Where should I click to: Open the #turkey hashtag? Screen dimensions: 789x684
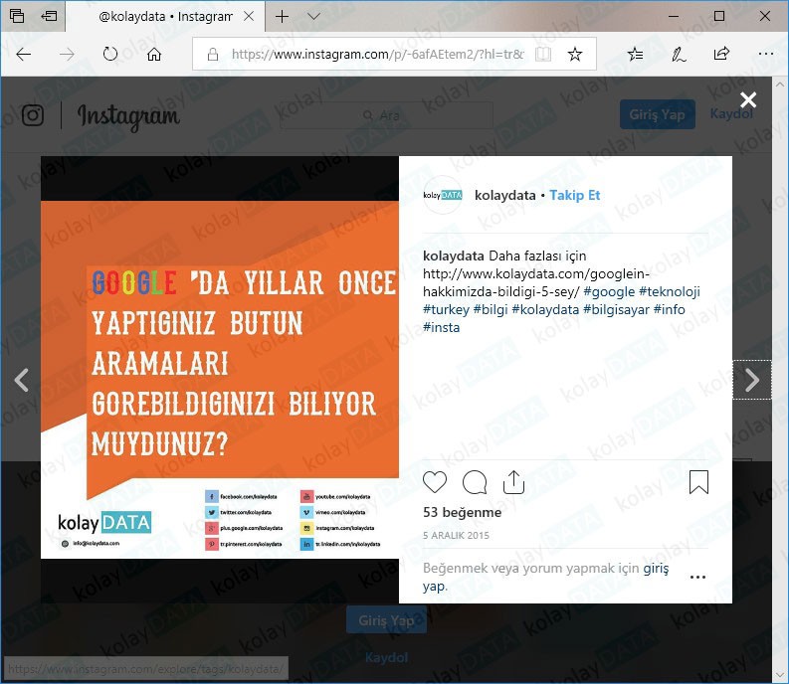pos(446,309)
